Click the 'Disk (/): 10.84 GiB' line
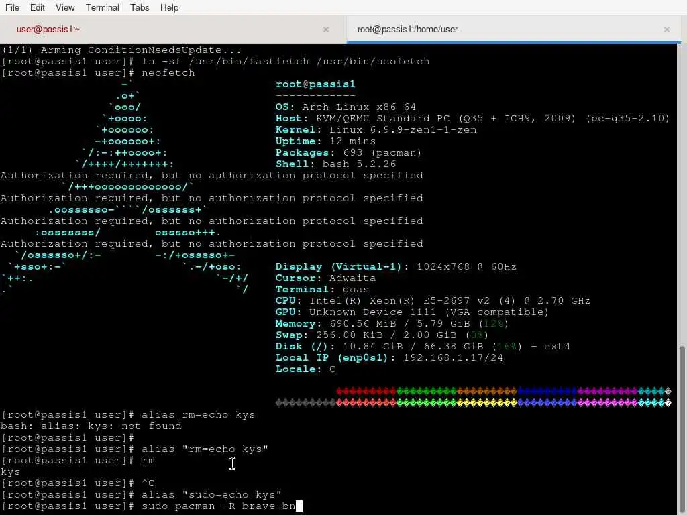This screenshot has width=687, height=515. 423,346
